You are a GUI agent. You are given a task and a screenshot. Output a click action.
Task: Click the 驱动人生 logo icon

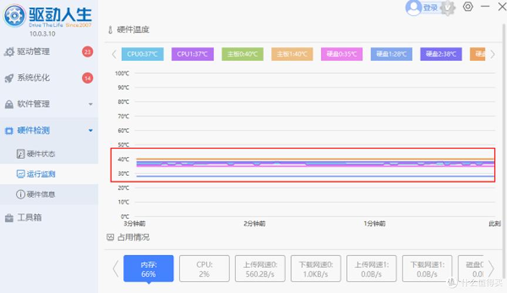pyautogui.click(x=14, y=15)
